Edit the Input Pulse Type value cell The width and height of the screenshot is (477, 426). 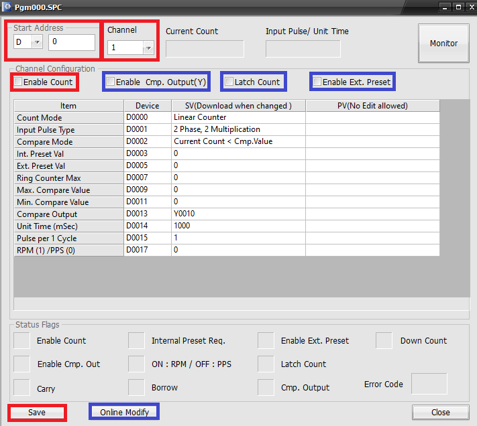(x=238, y=130)
